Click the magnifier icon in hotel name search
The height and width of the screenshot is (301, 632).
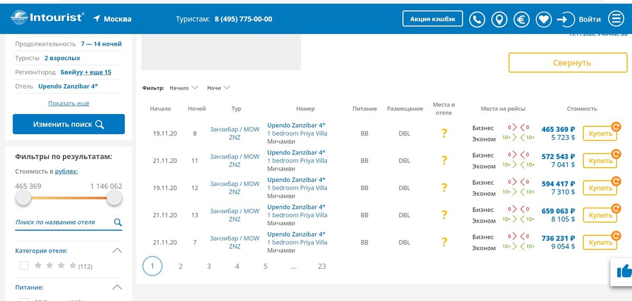(x=118, y=223)
